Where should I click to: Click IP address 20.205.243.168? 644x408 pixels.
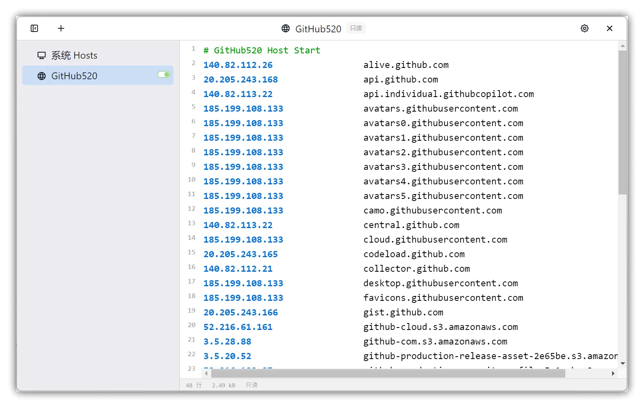point(241,79)
